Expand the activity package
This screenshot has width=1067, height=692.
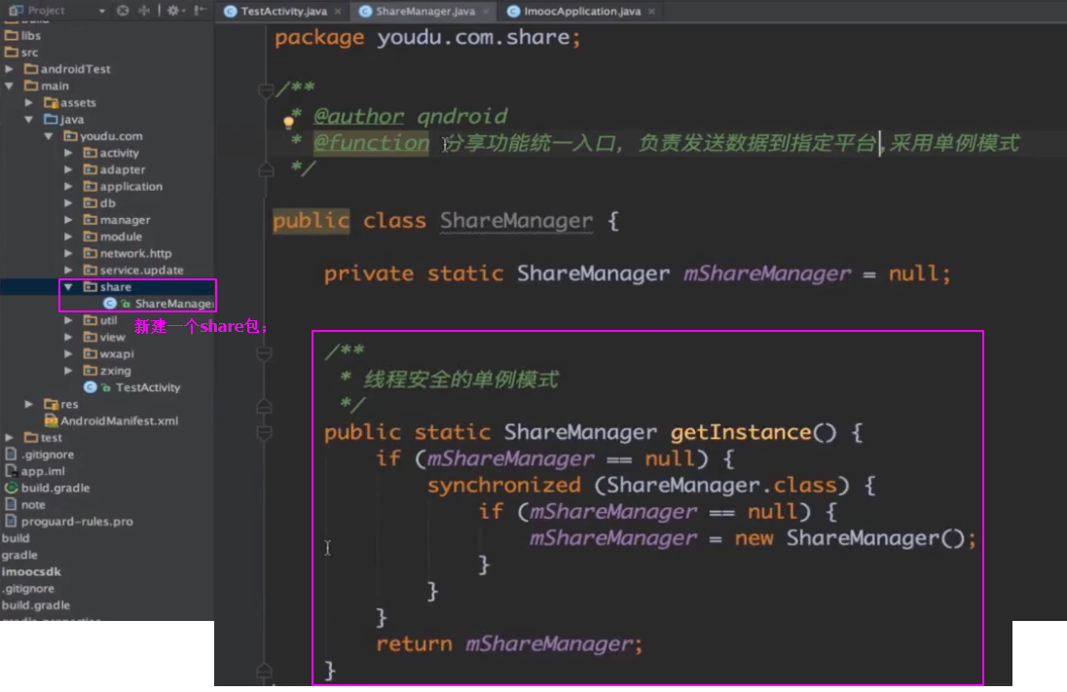(x=68, y=153)
